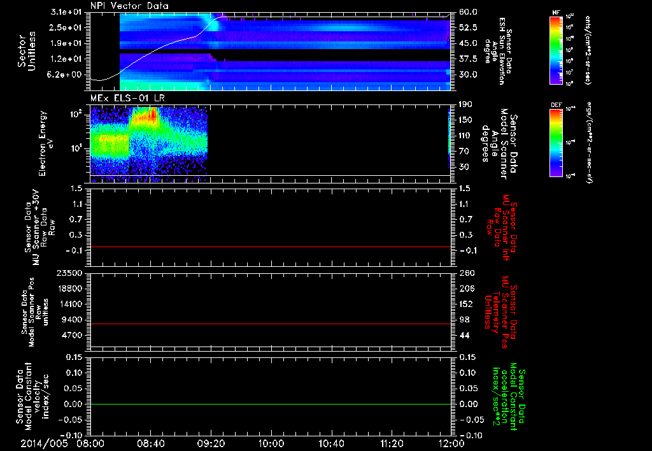
Task: Click the 09:20 time axis label
Action: 211,443
